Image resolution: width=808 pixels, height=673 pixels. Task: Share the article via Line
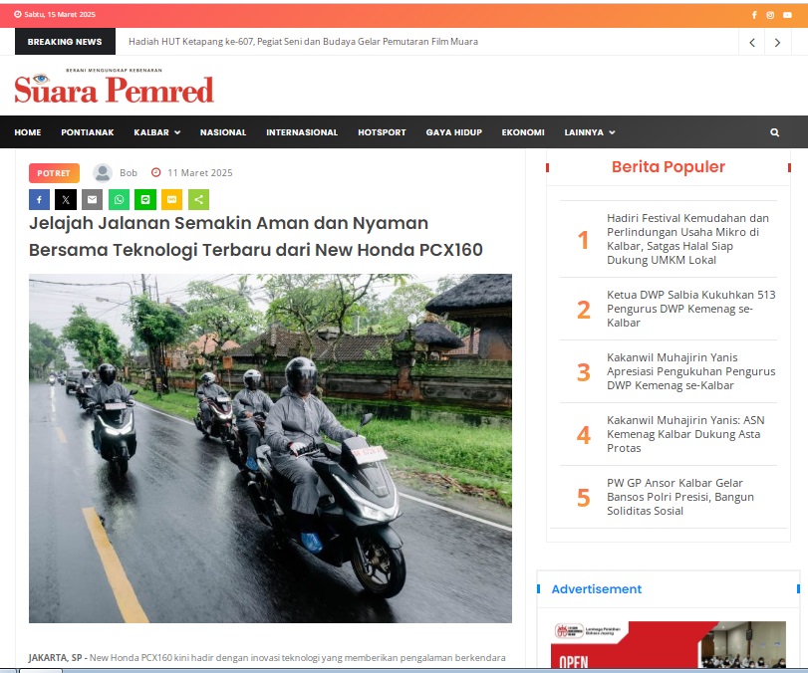145,200
